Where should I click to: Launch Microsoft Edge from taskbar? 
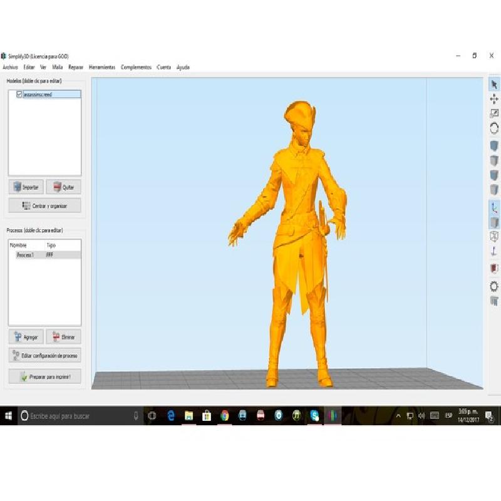[171, 416]
